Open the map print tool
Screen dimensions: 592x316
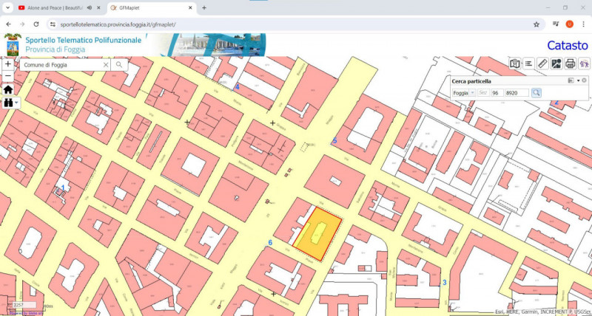pos(571,63)
